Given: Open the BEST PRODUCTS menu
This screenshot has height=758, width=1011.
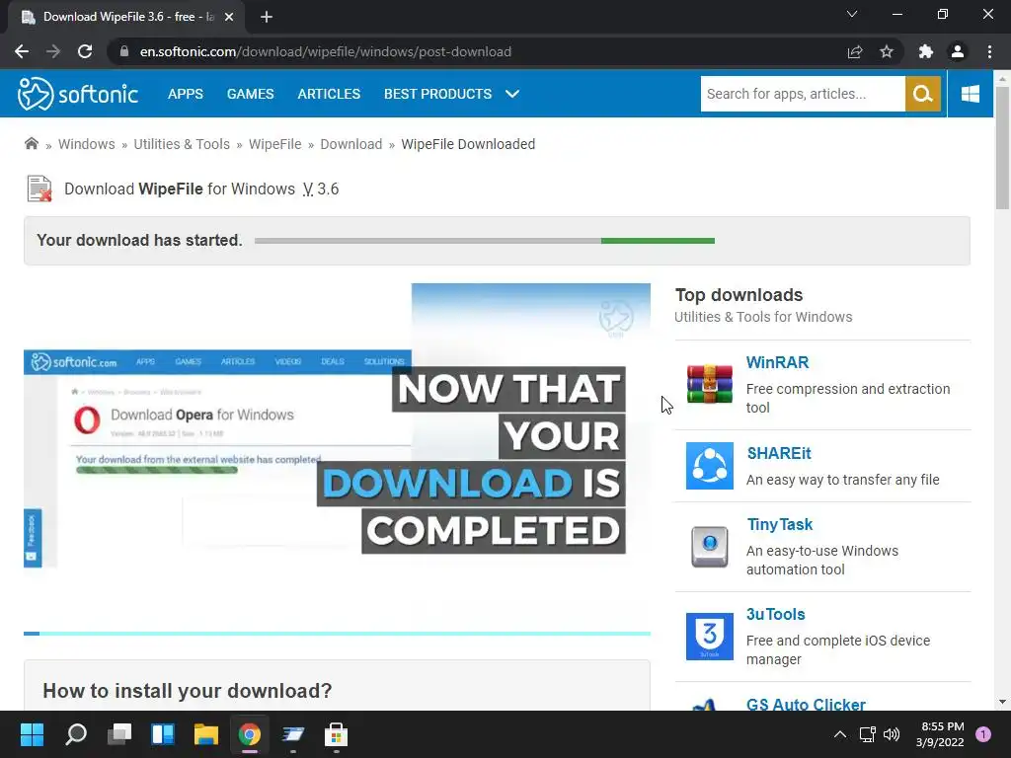Looking at the screenshot, I should (437, 94).
